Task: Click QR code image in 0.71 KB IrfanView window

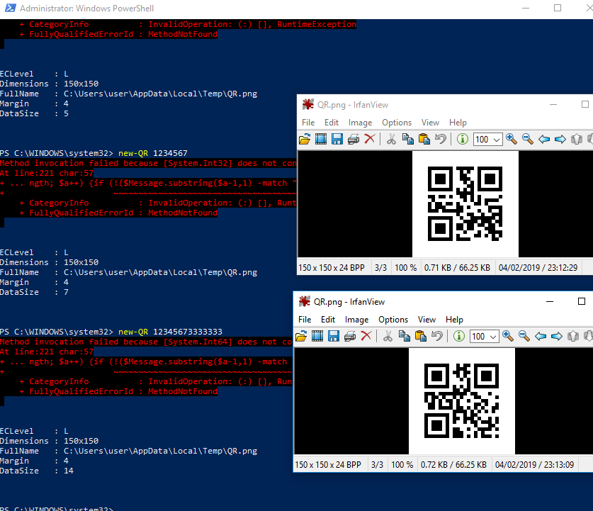Action: (465, 204)
